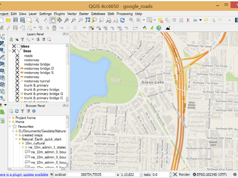Click the Filter Legend funnel in Layers Panel
The height and width of the screenshot is (178, 238).
(x=22, y=39)
